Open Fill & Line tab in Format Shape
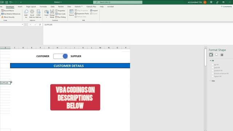Viewport: 233px width, 131px height. click(x=211, y=55)
